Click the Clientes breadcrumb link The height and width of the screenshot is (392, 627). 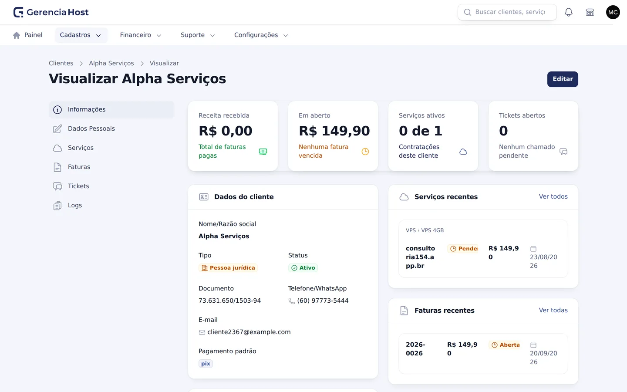[61, 64]
